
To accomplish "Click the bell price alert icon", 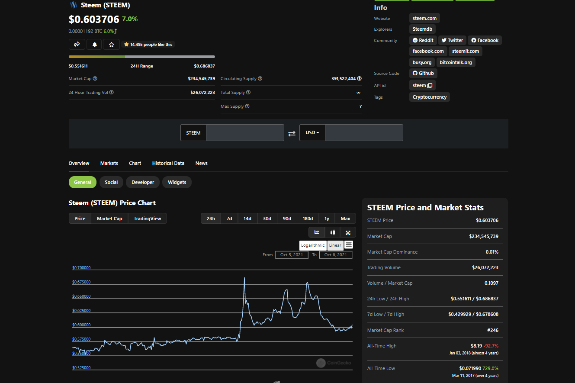I will pyautogui.click(x=94, y=44).
